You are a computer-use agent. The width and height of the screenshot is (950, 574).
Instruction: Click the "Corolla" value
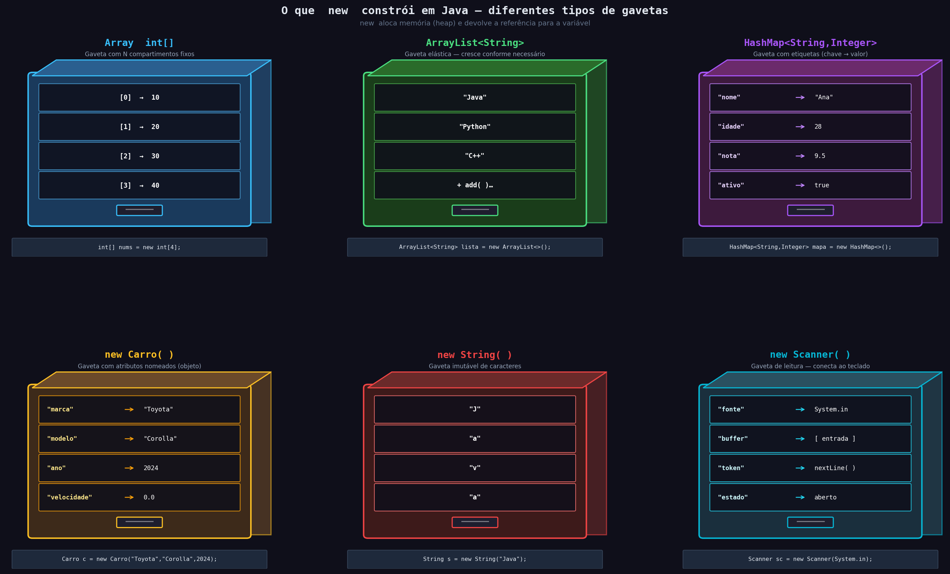pyautogui.click(x=160, y=439)
